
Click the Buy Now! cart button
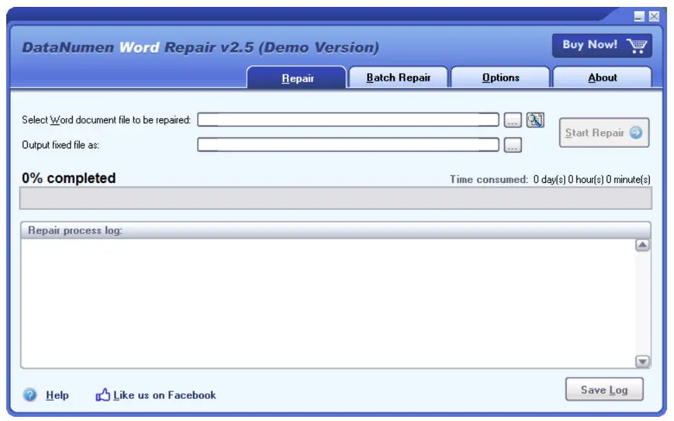click(x=602, y=45)
